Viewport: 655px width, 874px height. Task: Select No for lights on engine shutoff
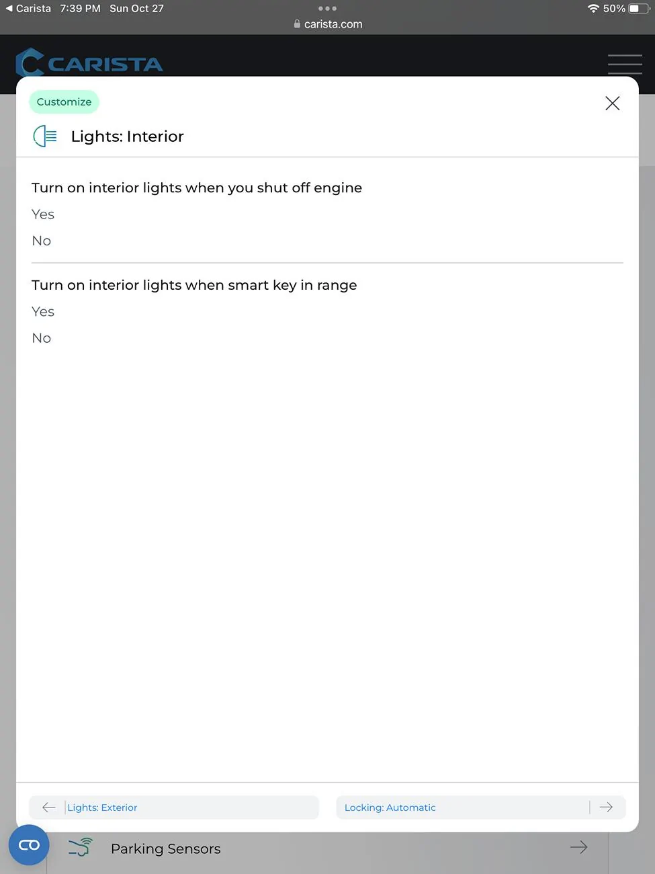pyautogui.click(x=42, y=241)
